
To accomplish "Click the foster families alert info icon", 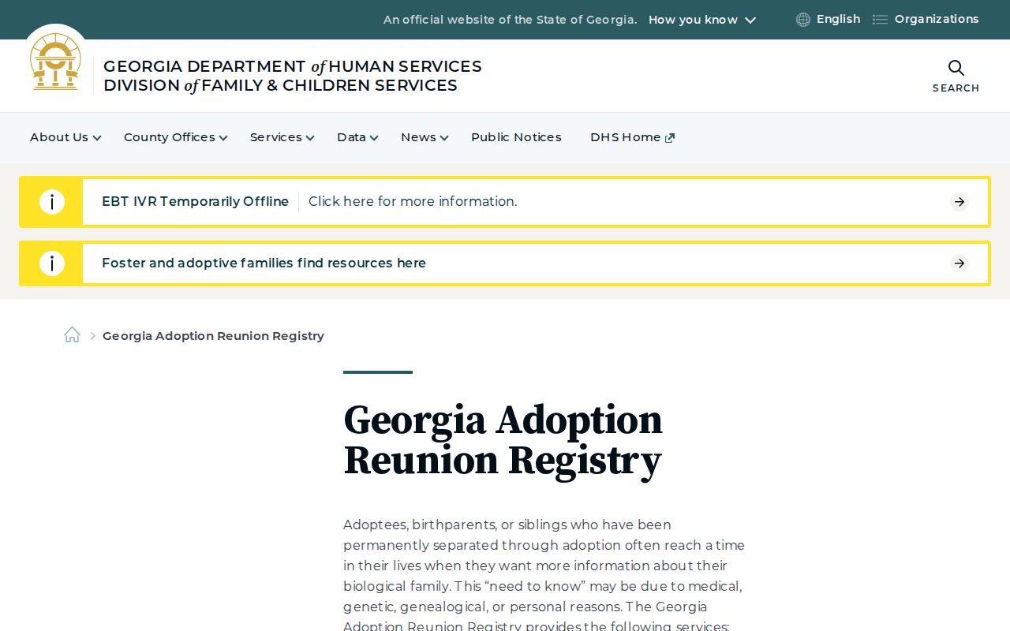I will tap(52, 263).
